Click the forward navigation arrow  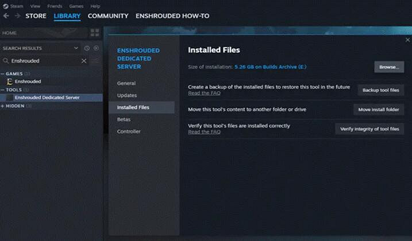(x=17, y=16)
